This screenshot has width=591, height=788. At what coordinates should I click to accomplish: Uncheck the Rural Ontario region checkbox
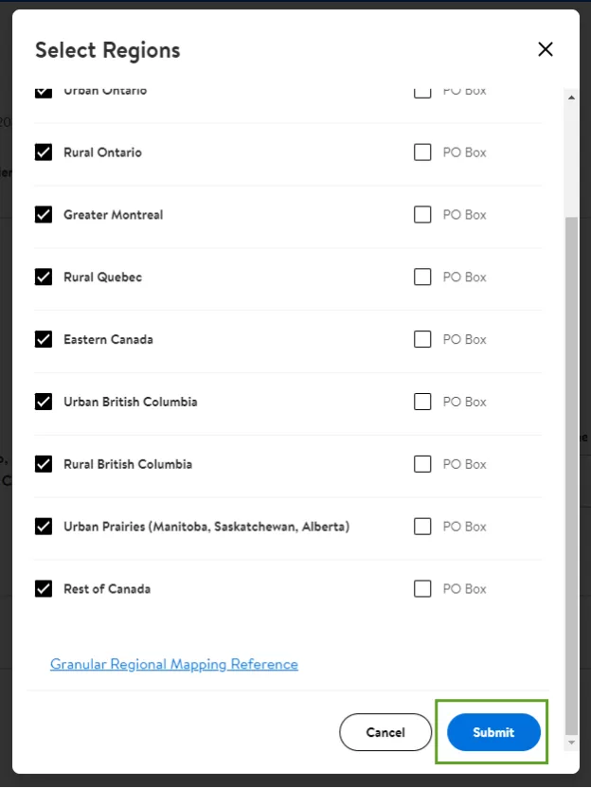coord(44,152)
